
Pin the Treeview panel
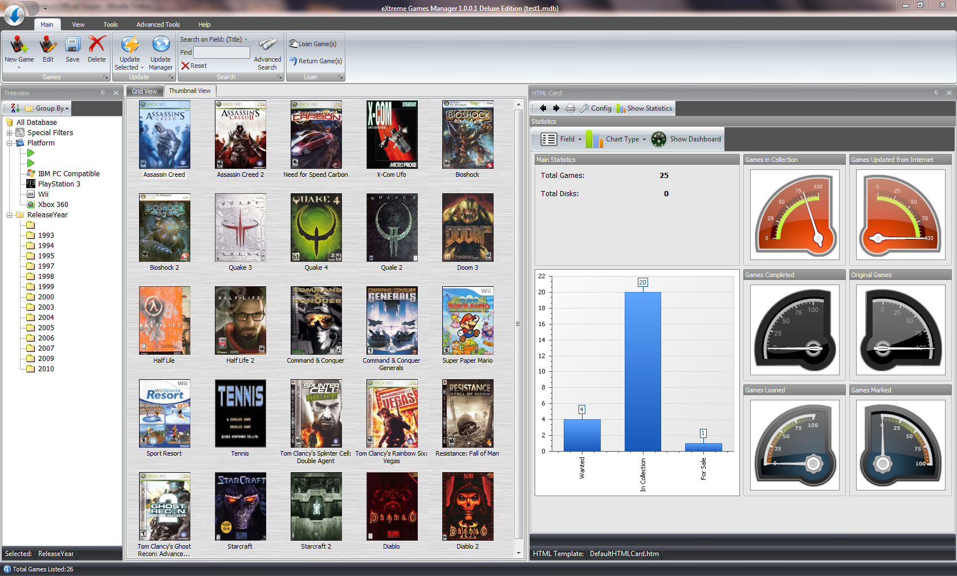click(103, 93)
